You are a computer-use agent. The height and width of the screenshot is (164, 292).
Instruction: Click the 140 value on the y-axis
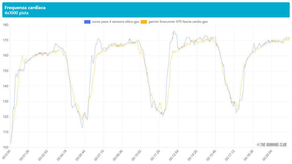tap(5, 86)
